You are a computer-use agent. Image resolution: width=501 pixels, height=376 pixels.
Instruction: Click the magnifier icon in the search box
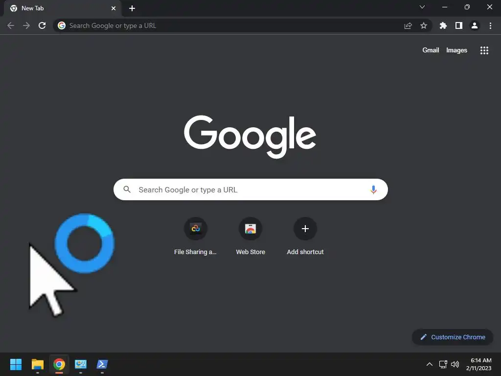coord(127,189)
